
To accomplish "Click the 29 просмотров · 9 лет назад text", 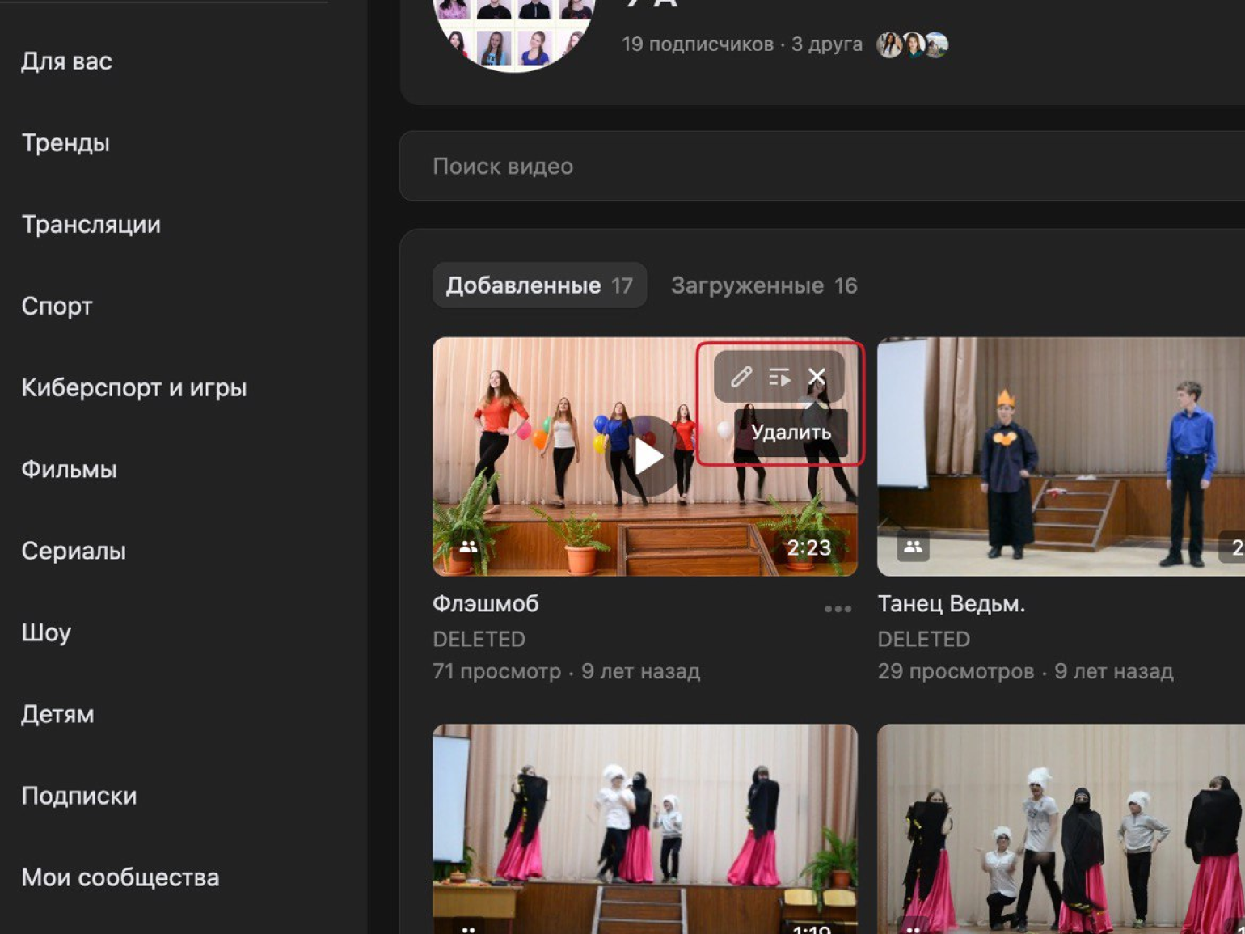I will tap(1025, 672).
